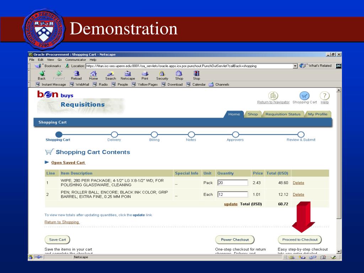Click the Power Checkout button

coord(235,240)
